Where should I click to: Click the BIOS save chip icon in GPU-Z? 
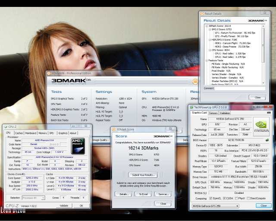pos(267,140)
